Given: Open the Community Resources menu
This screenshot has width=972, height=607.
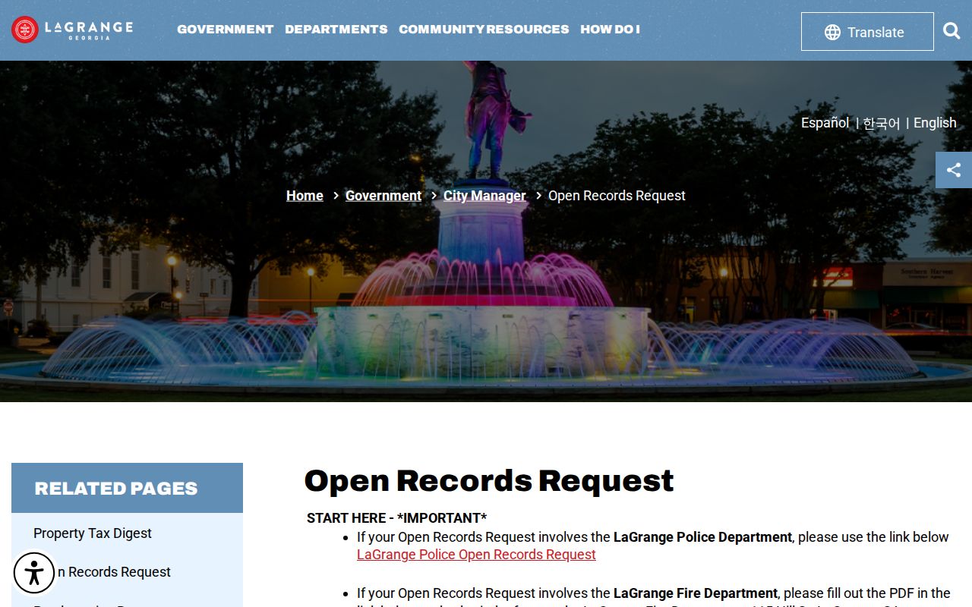Looking at the screenshot, I should click(x=484, y=30).
